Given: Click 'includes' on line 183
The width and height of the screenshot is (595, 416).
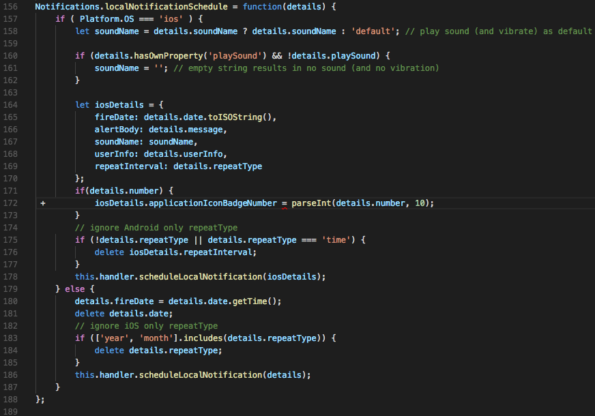Looking at the screenshot, I should [x=203, y=338].
